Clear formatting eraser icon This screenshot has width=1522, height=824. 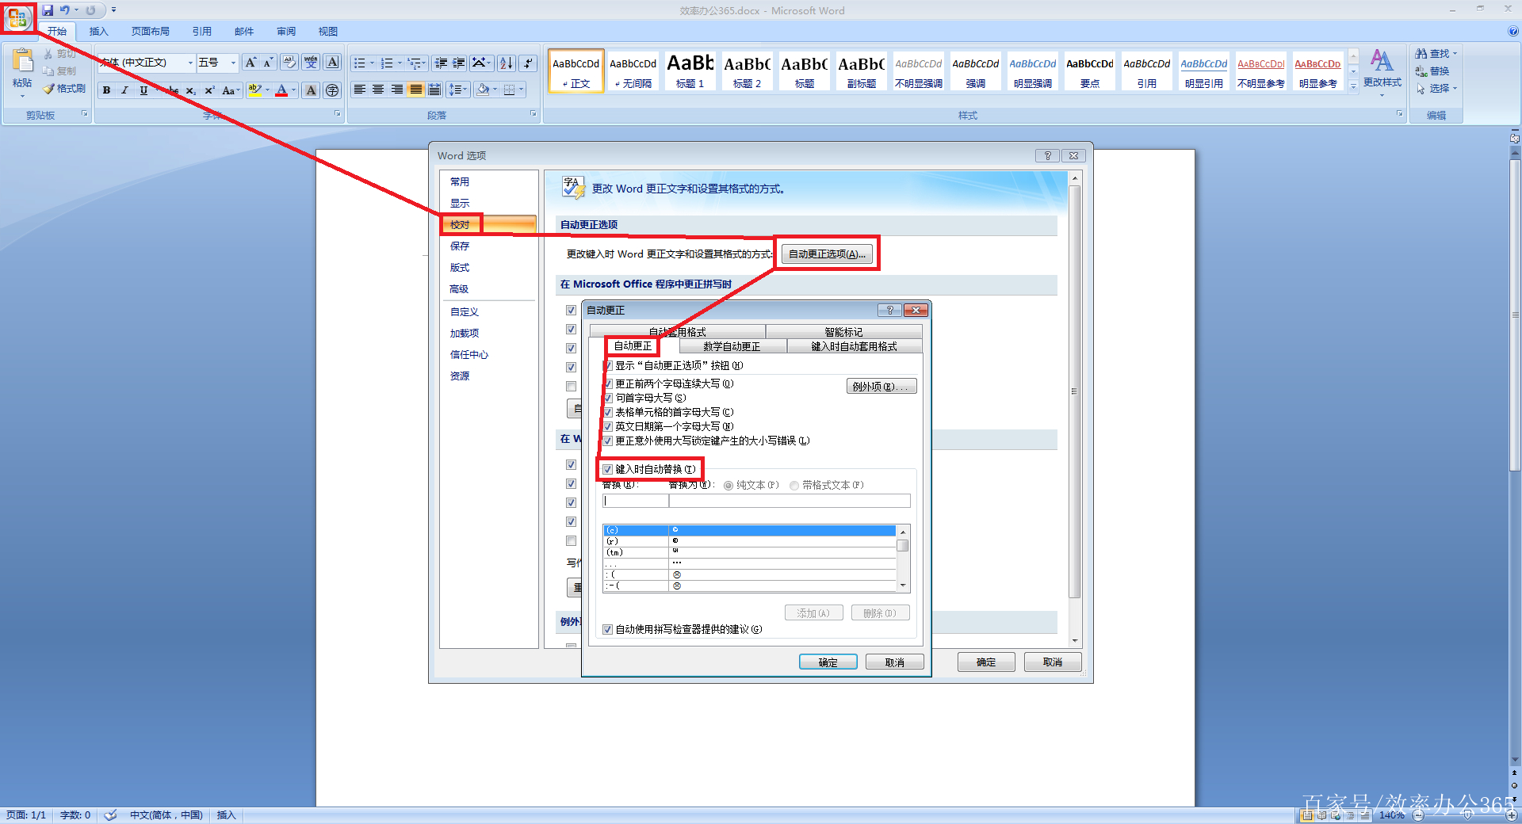(289, 63)
